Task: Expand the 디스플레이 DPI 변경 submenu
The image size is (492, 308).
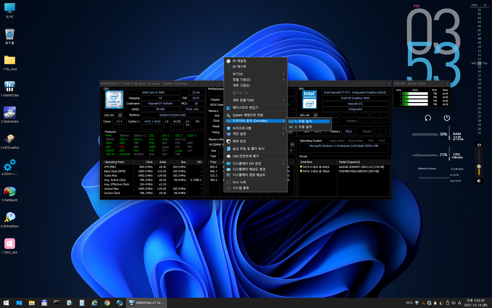Action: (x=255, y=163)
